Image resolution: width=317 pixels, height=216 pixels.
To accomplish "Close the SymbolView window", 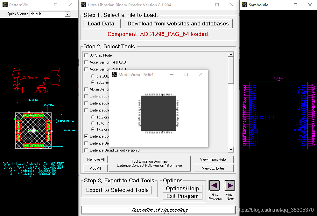I will click(x=310, y=5).
